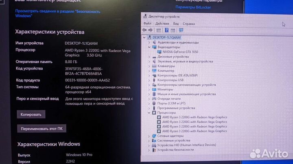Click the DESKTOP-1L1Q4AM computer icon in tree
Viewport: 293px width, 164px height.
point(149,37)
